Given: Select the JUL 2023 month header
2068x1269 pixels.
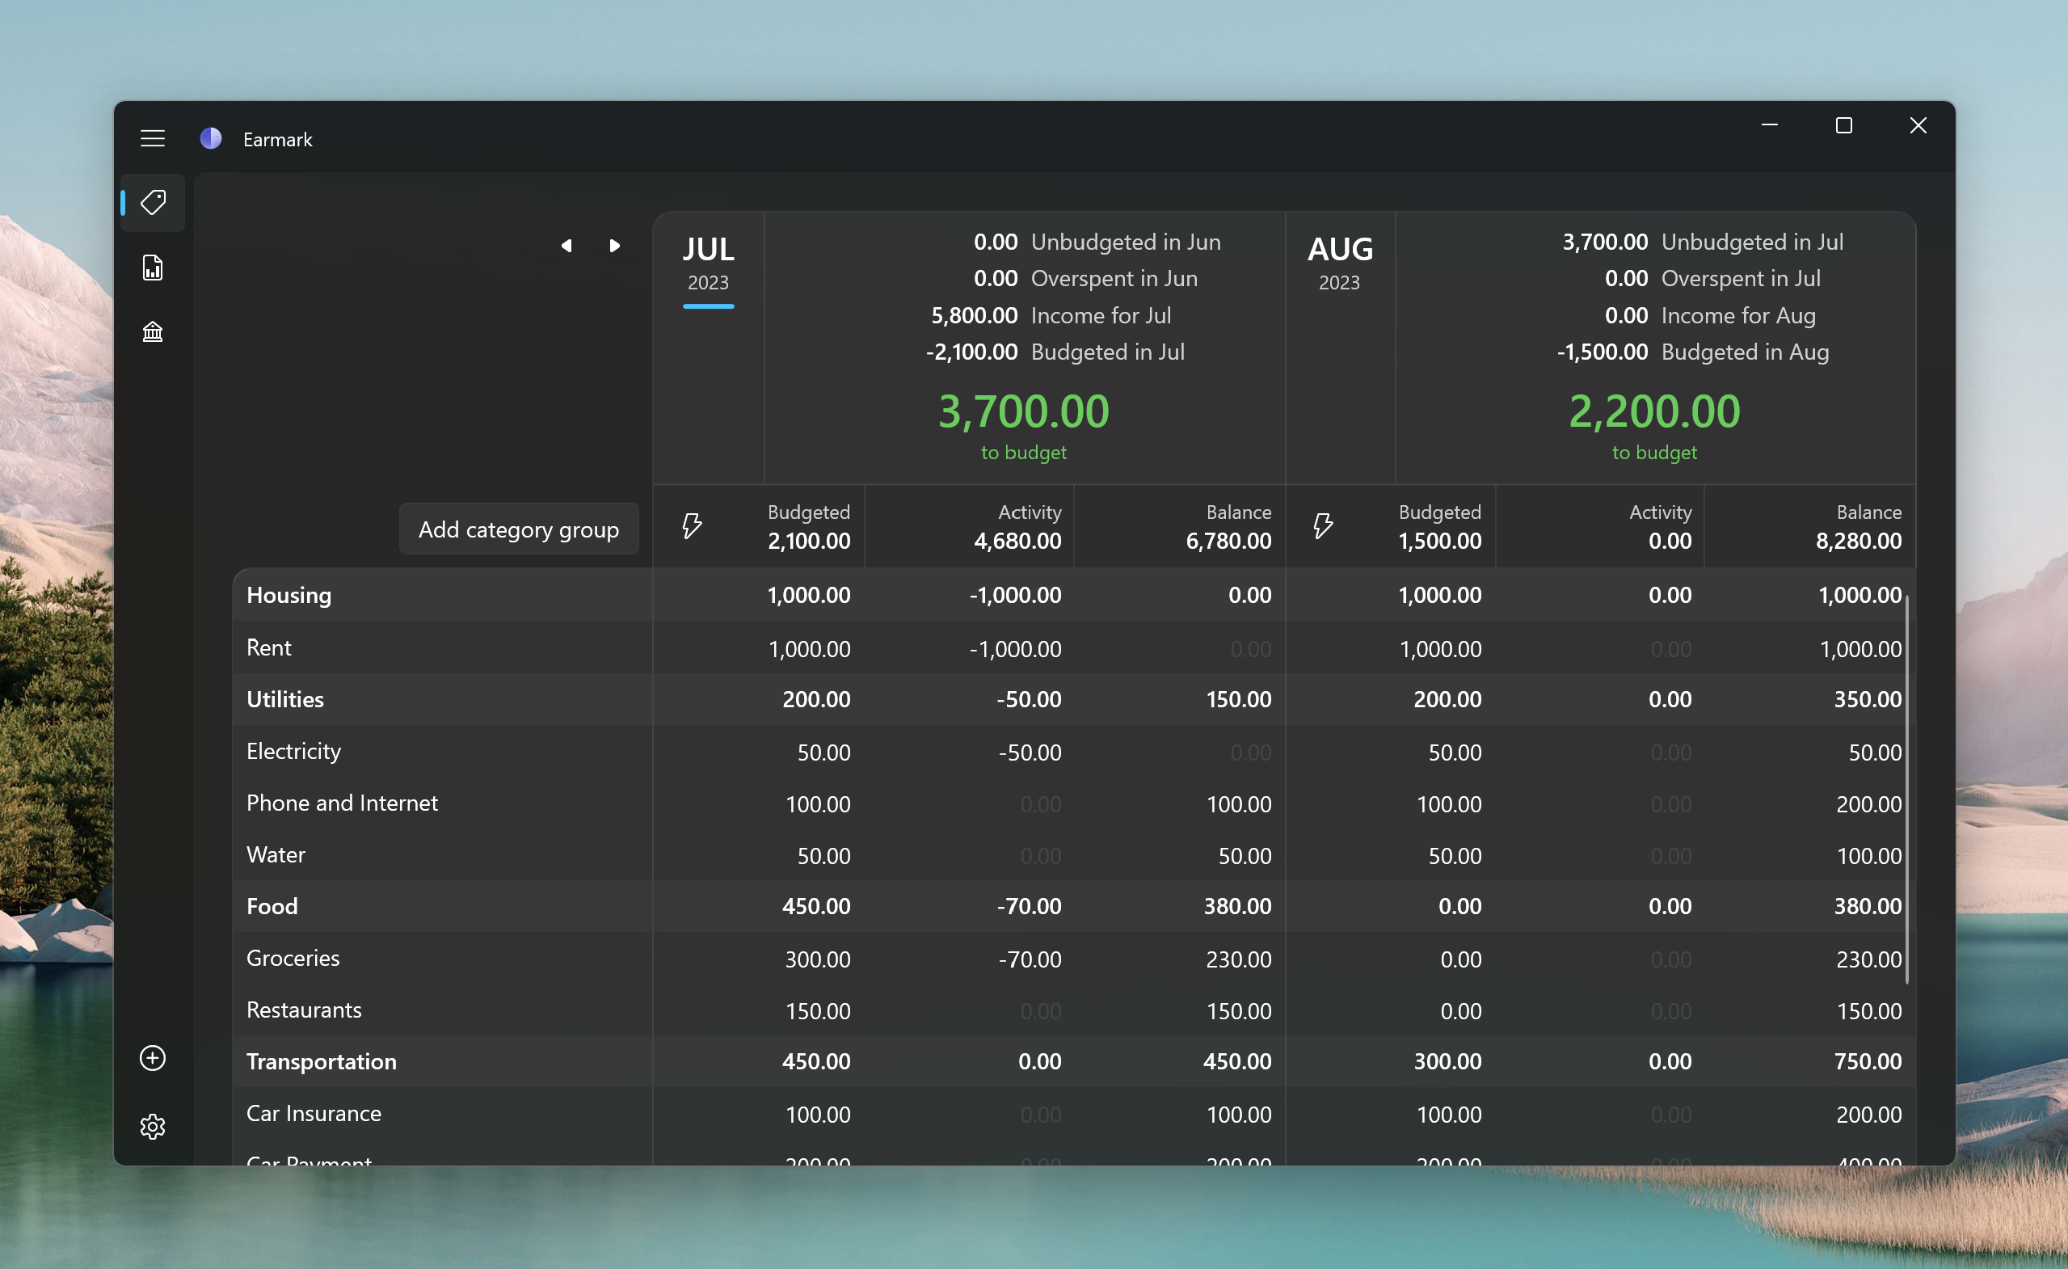Looking at the screenshot, I should coord(709,262).
